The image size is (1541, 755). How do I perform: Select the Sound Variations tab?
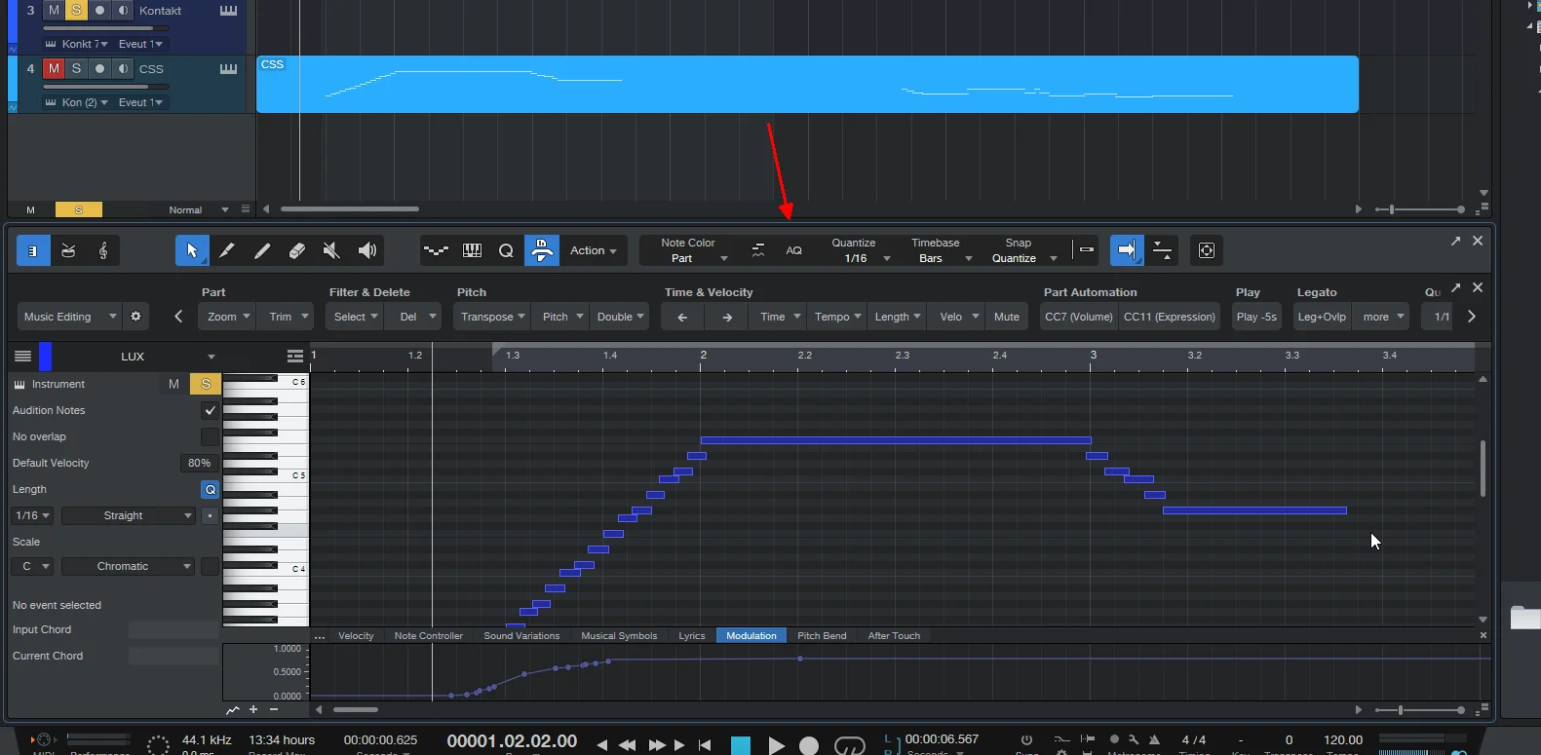click(x=521, y=635)
